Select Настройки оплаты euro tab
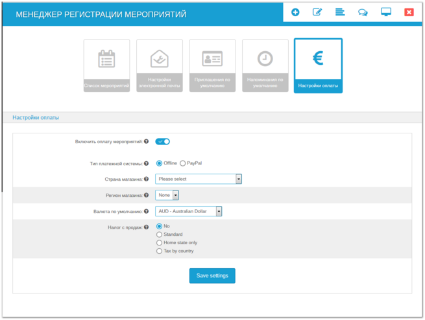 pos(318,65)
